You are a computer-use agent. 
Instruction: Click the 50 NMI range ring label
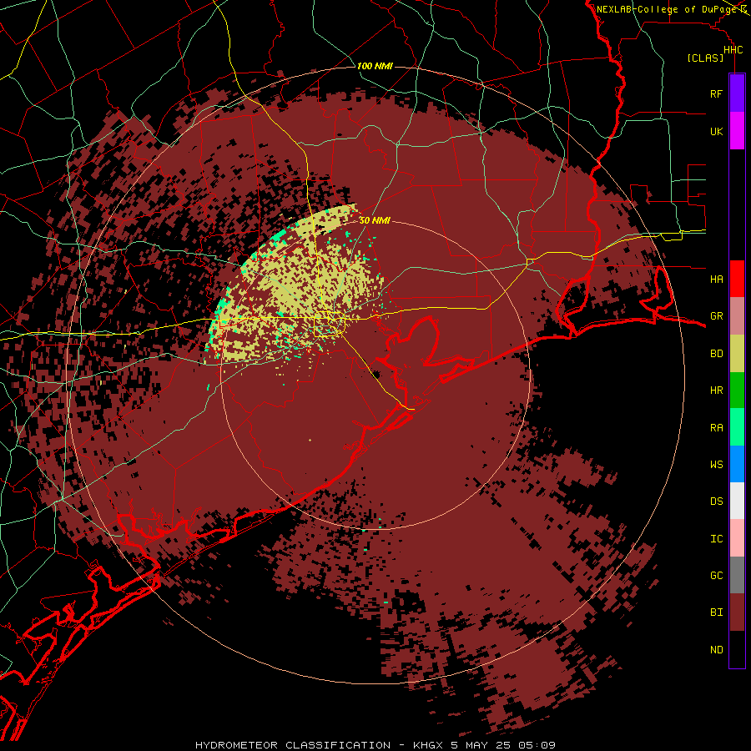[x=375, y=220]
